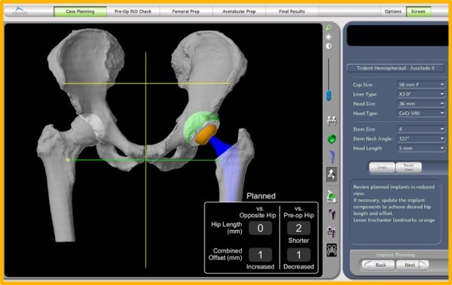This screenshot has height=285, width=452.
Task: Click the magnifier zoom icon
Action: point(328,28)
